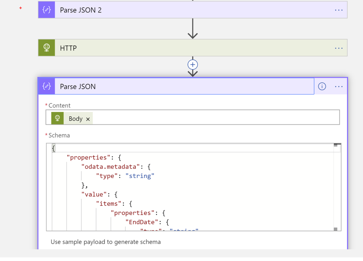Click the Schema field label
This screenshot has width=363, height=261.
pos(59,135)
